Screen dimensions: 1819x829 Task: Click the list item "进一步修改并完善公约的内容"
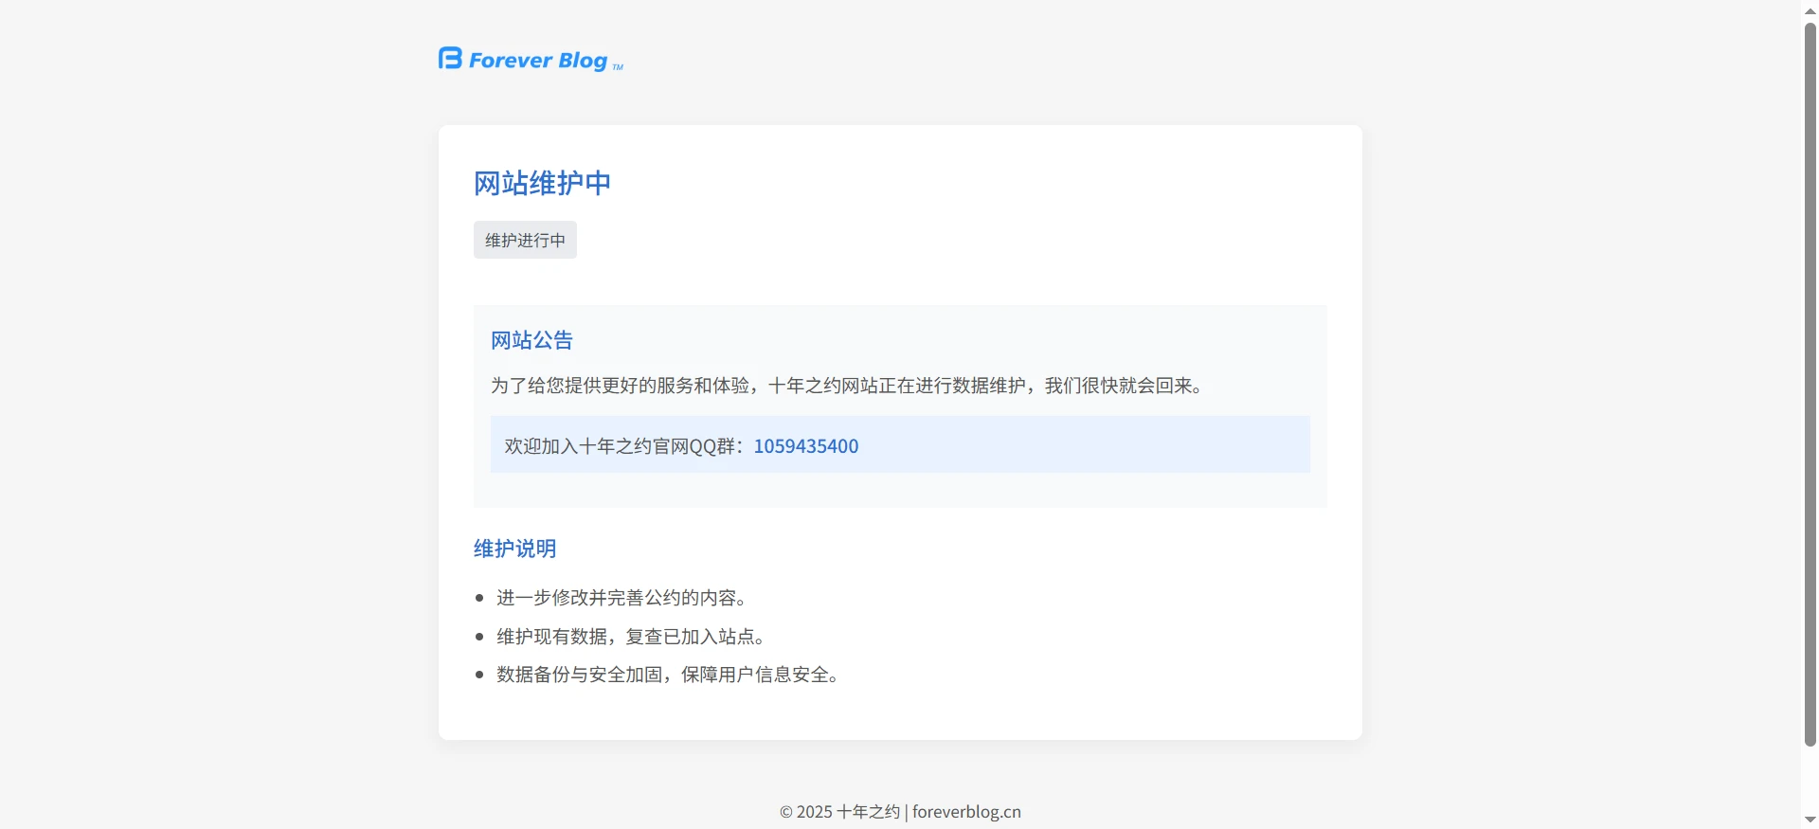pos(621,598)
